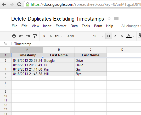Select cell with 8/18/2013 20:33:41

[x=27, y=65]
